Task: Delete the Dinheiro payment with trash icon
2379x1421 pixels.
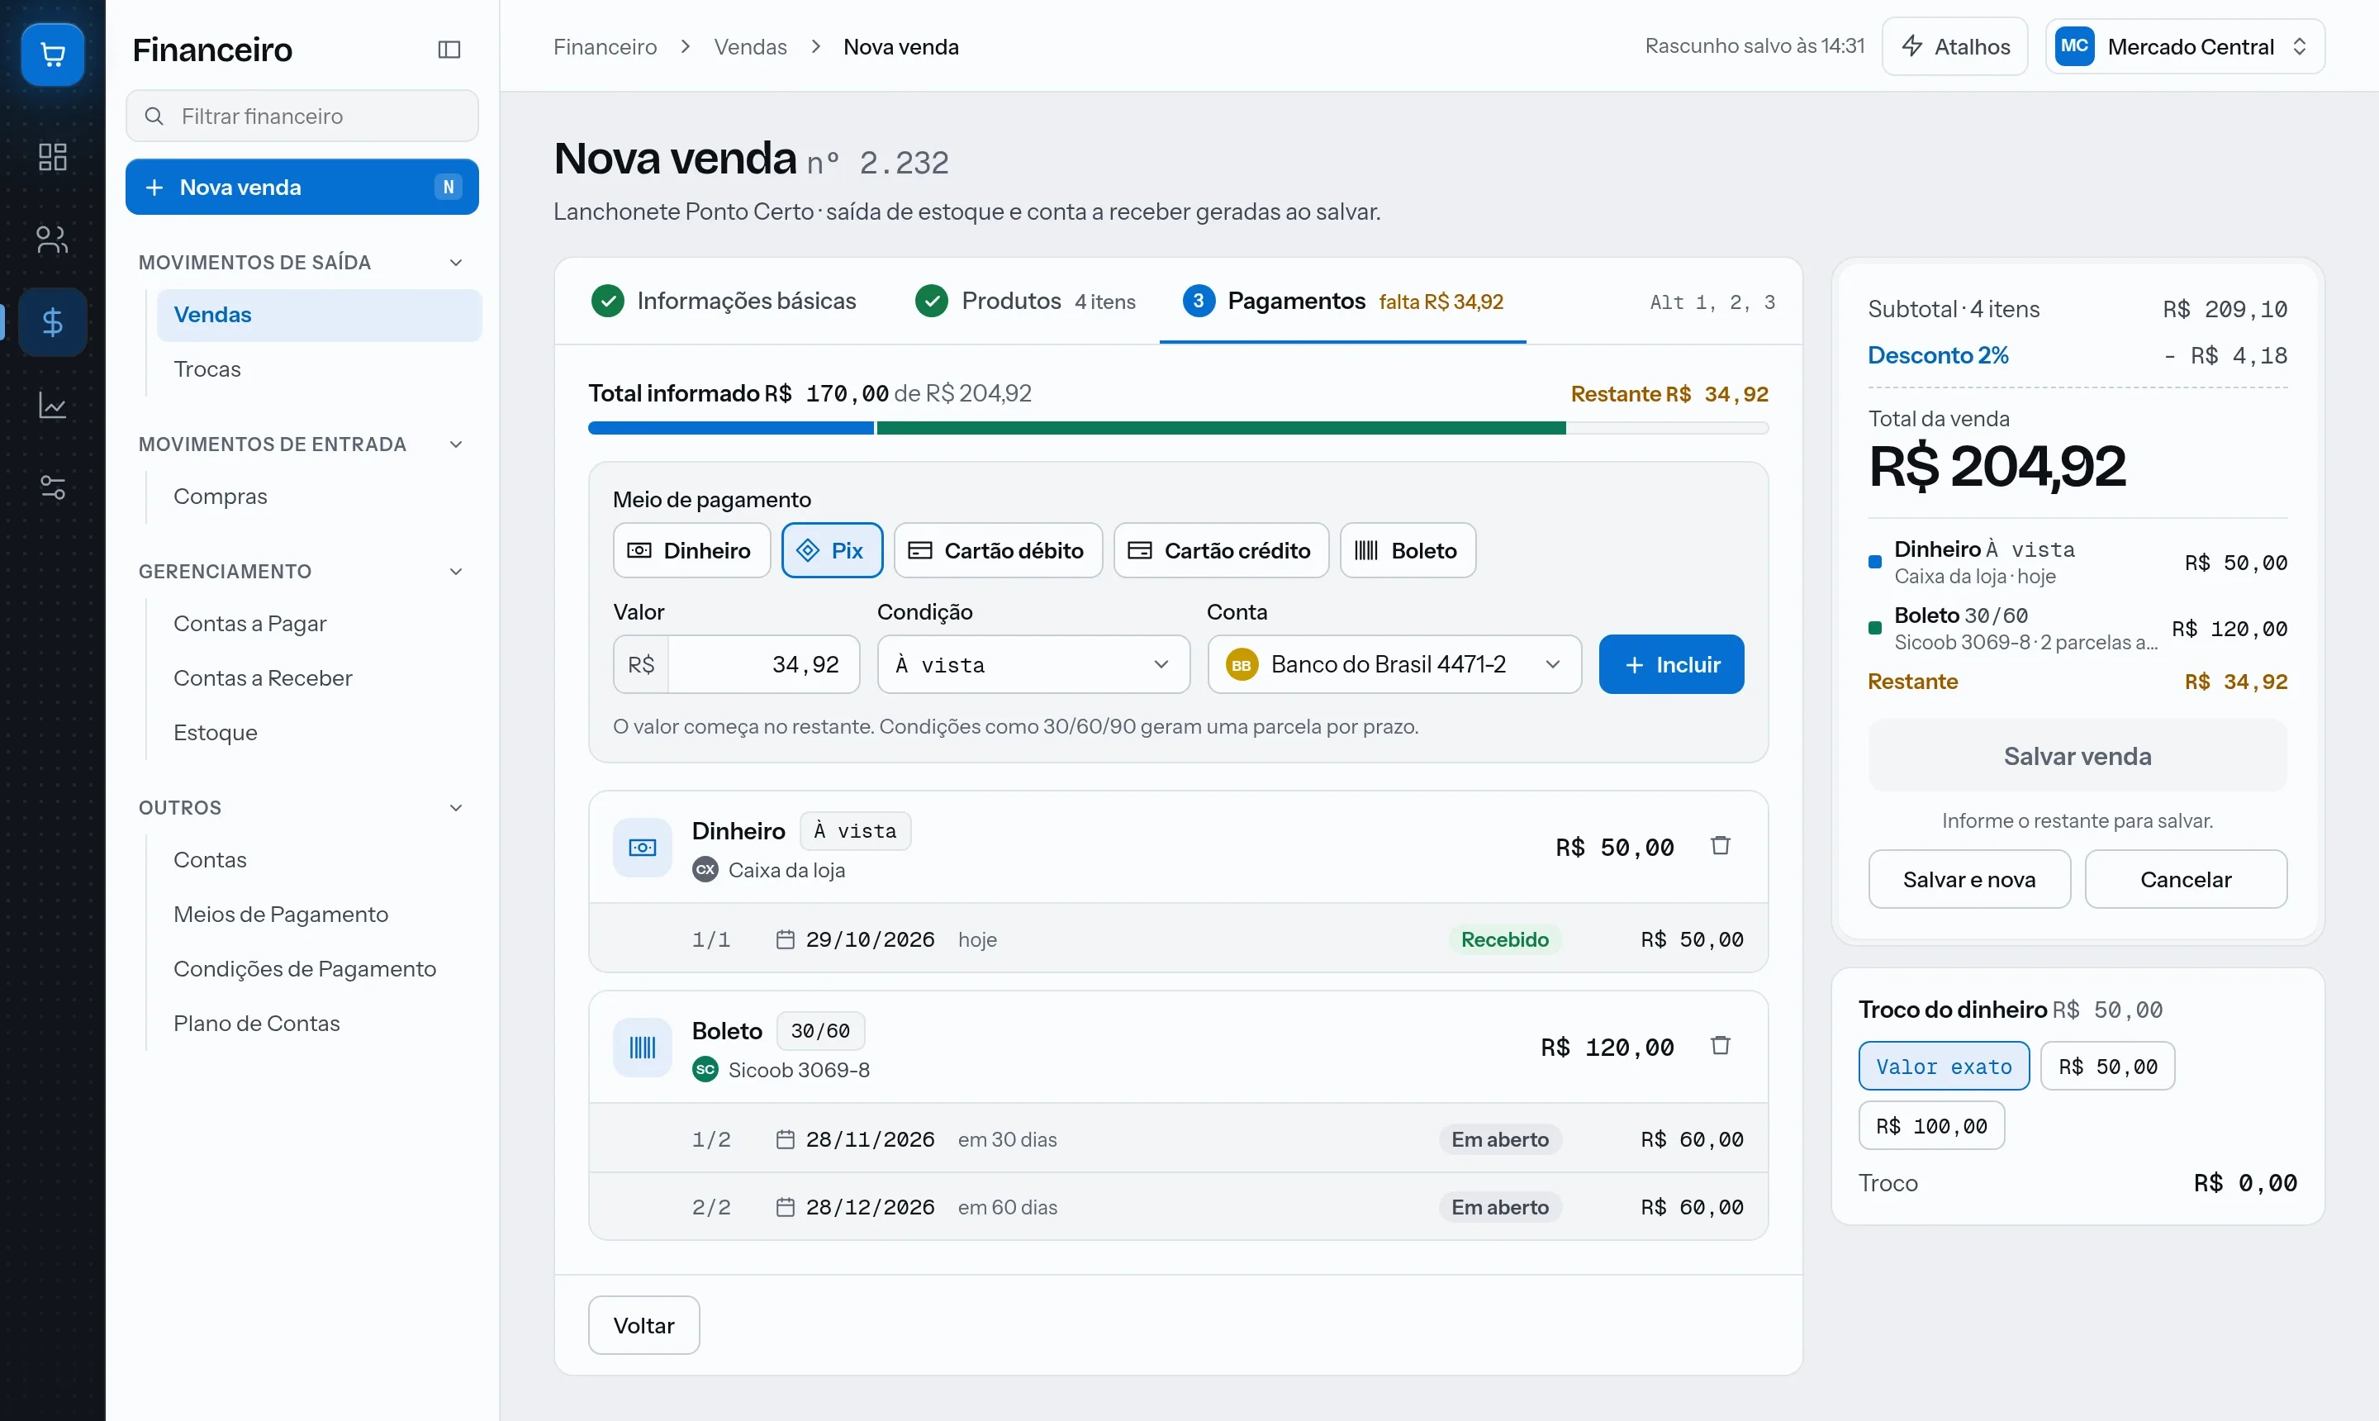Action: [x=1721, y=845]
